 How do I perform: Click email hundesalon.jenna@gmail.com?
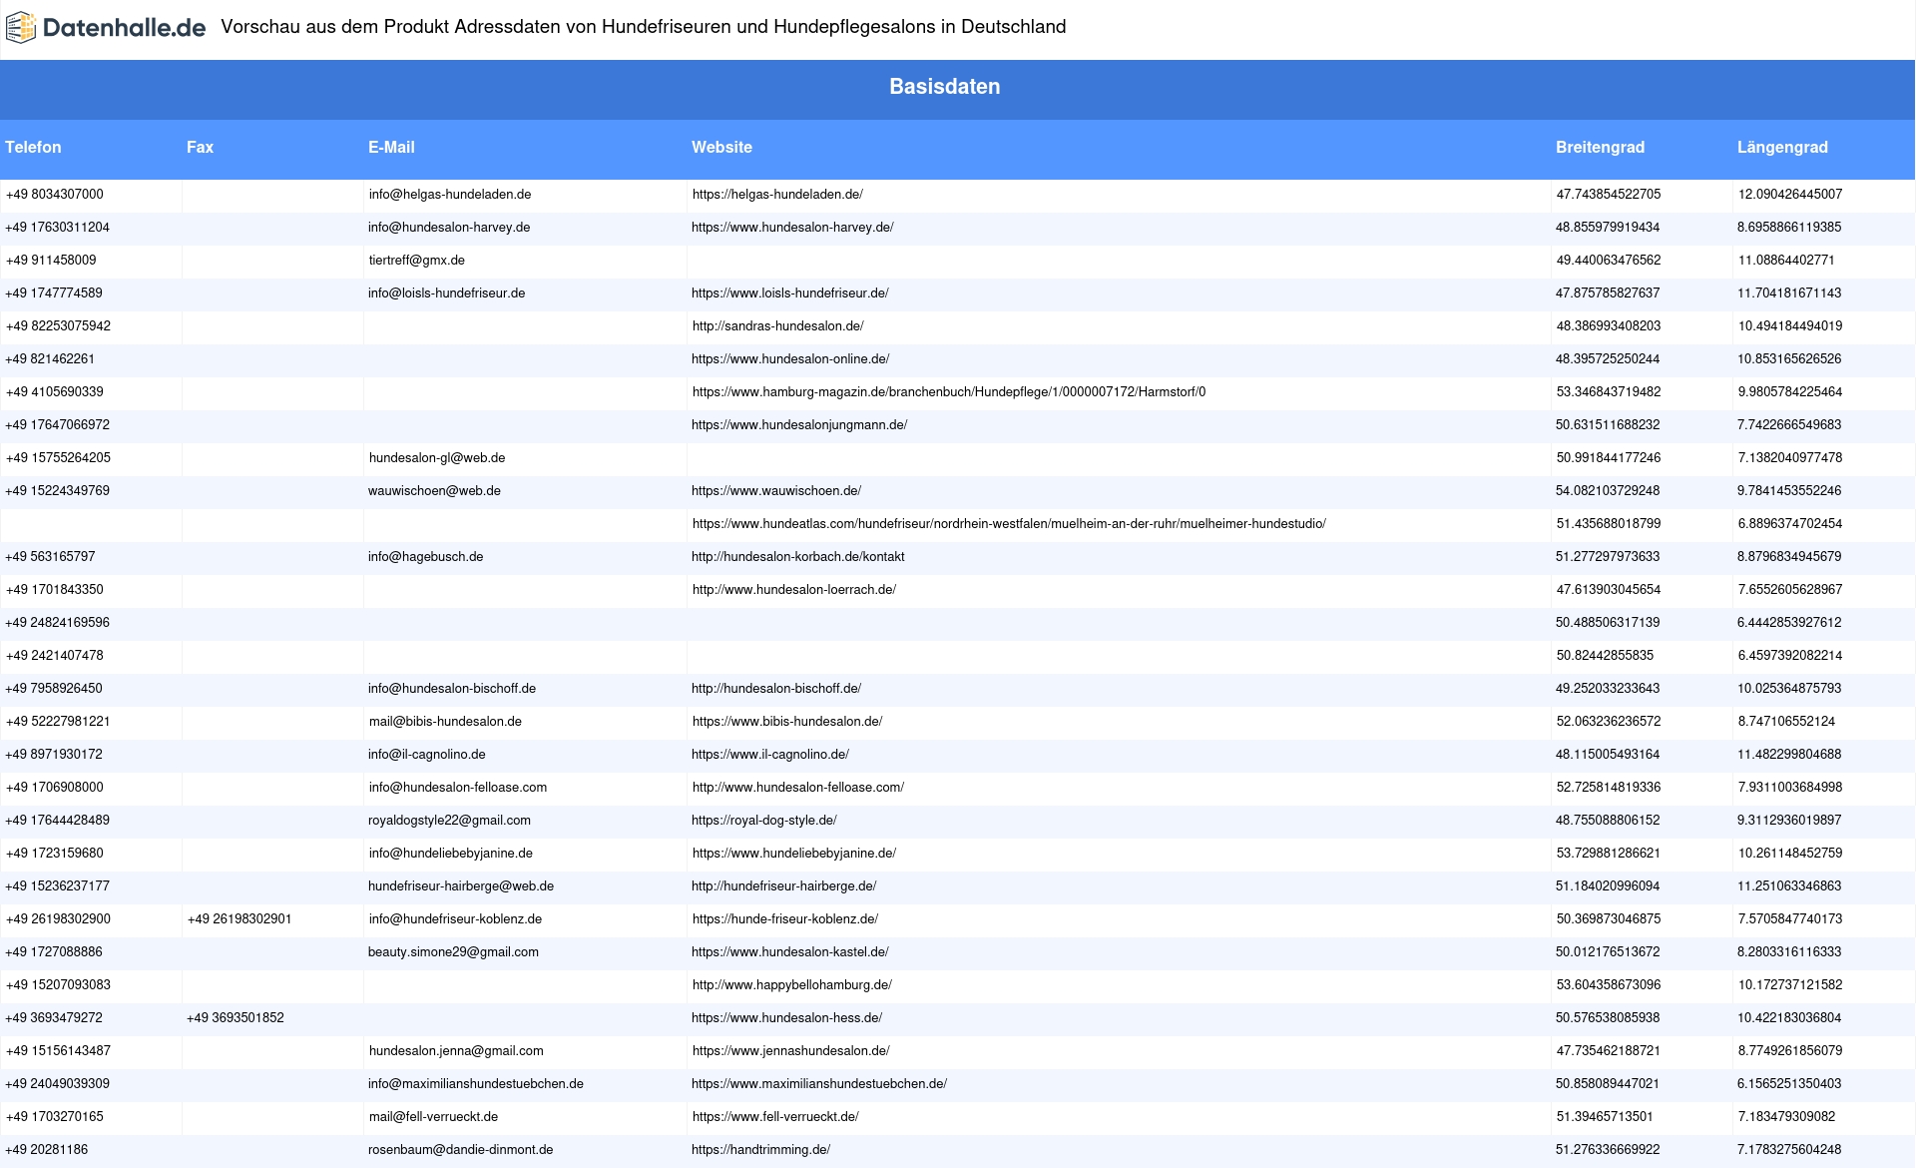coord(456,1051)
